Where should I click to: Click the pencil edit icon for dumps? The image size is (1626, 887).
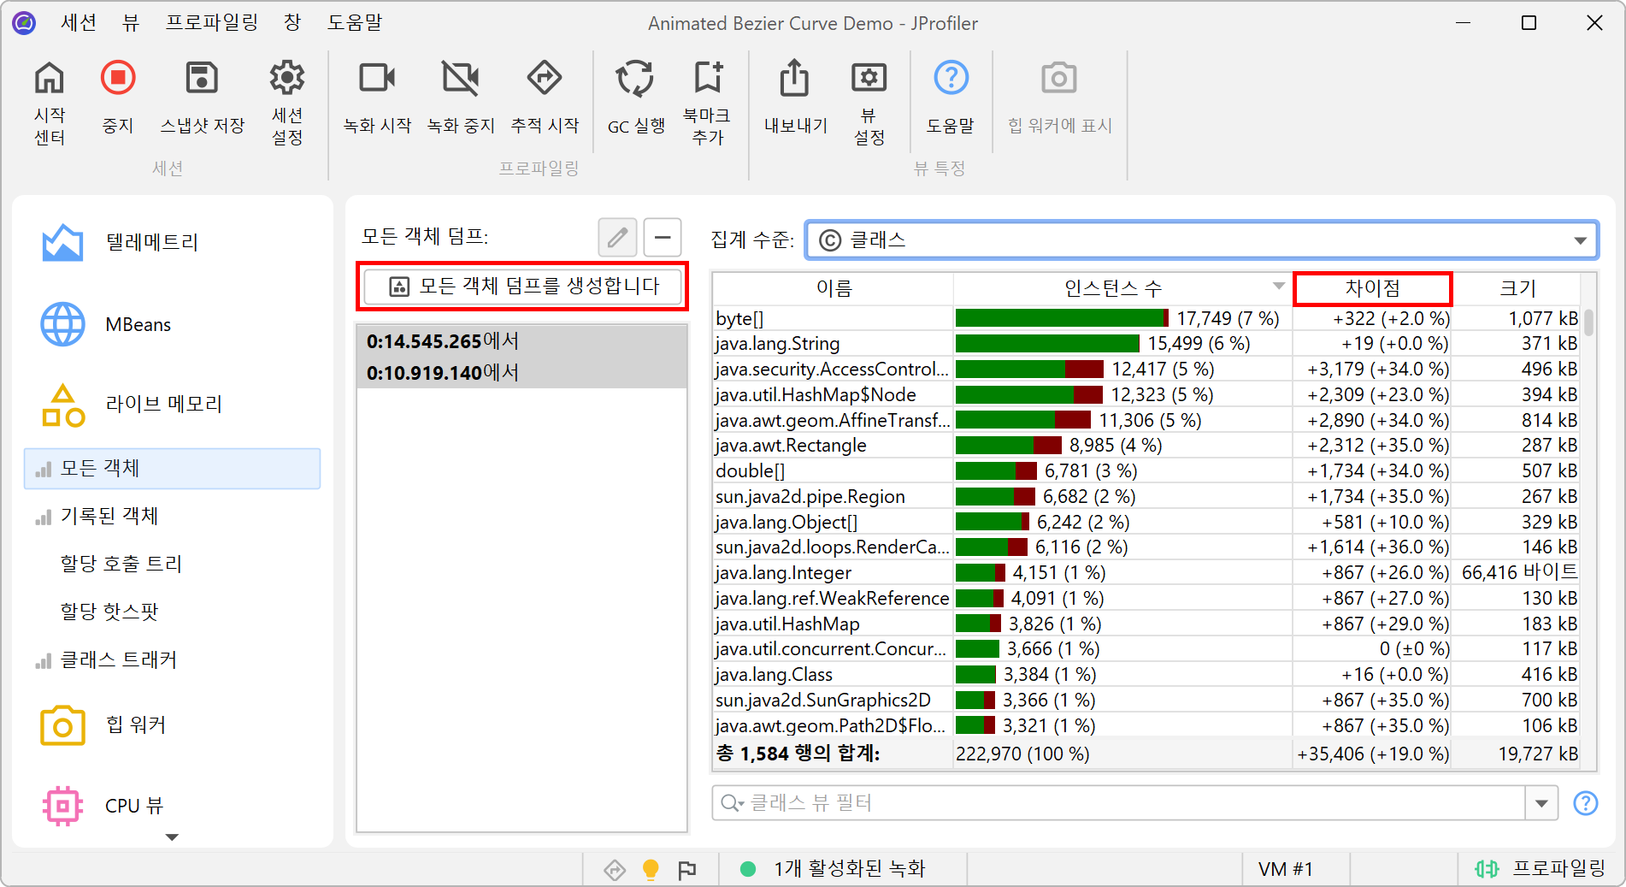(x=617, y=237)
